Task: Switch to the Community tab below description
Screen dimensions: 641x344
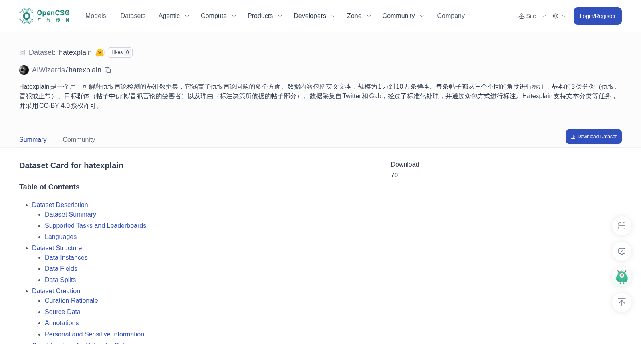Action: tap(79, 139)
